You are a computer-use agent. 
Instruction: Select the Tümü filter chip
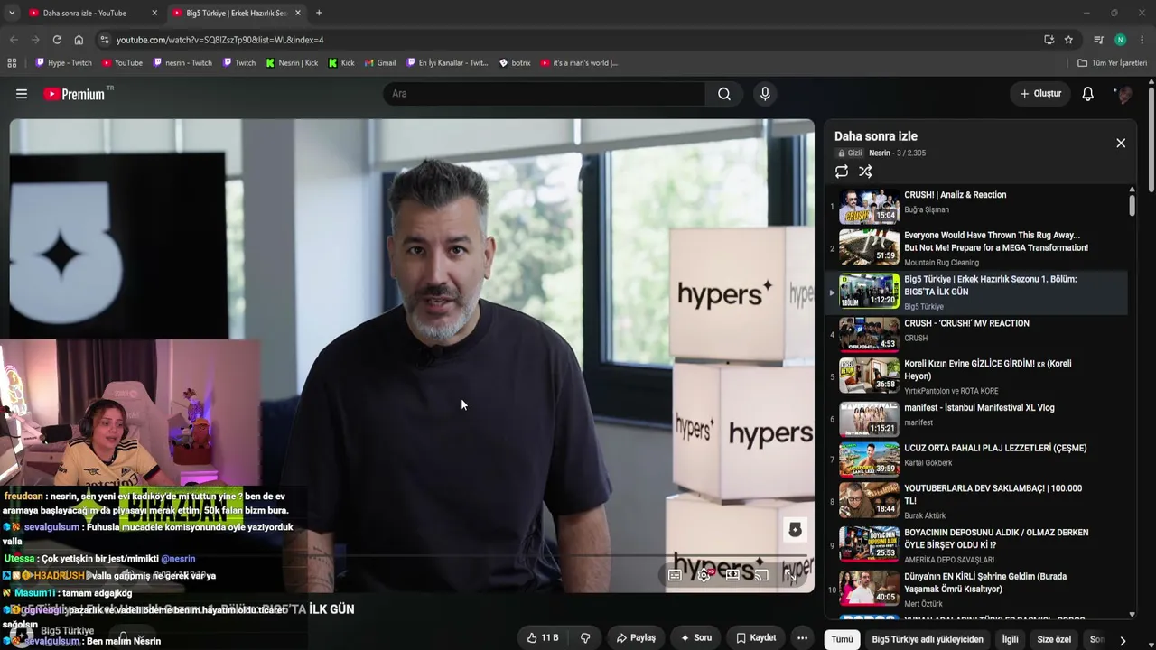click(842, 639)
